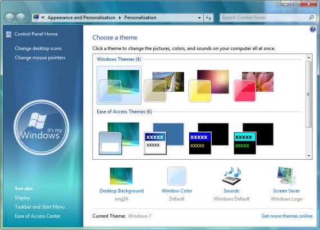Image resolution: width=320 pixels, height=230 pixels.
Task: Select the waterfall landscape theme
Action: tap(164, 87)
